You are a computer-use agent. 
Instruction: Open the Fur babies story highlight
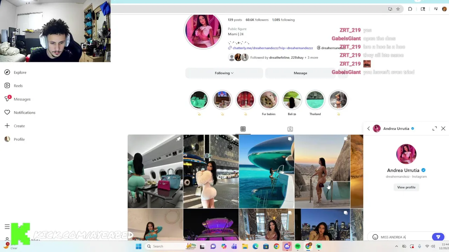[269, 103]
